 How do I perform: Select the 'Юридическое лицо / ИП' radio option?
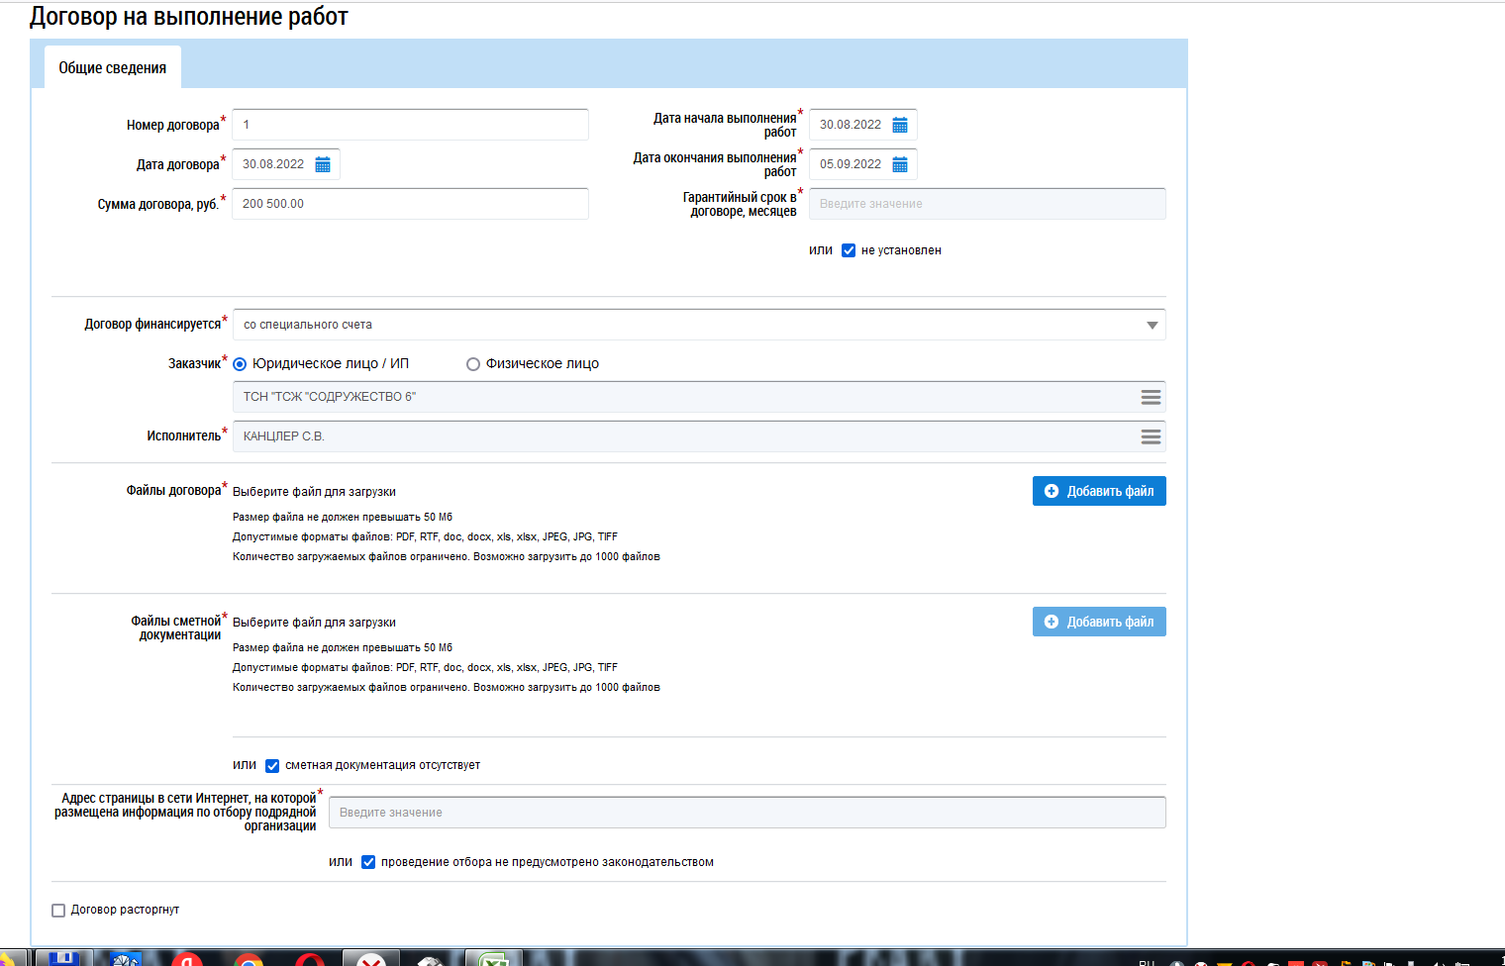240,364
